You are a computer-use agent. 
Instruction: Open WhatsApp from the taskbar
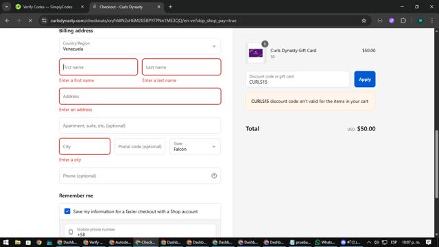(x=324, y=242)
